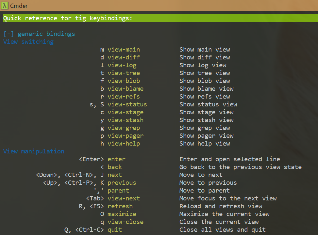Select the view-diff entry
The width and height of the screenshot is (318, 235).
(124, 57)
